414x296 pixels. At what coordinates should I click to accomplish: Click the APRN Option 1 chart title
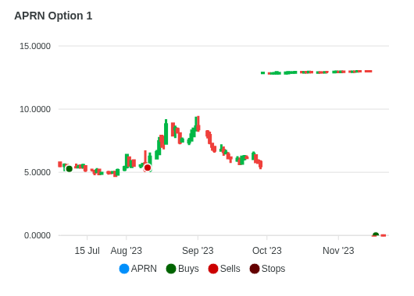[x=53, y=16]
